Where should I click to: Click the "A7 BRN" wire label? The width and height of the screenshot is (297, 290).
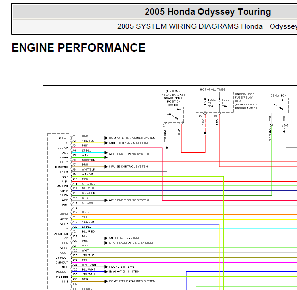pos(80,165)
